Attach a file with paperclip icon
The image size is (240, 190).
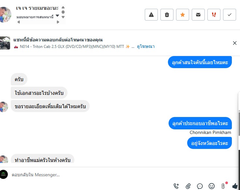(x=188, y=186)
